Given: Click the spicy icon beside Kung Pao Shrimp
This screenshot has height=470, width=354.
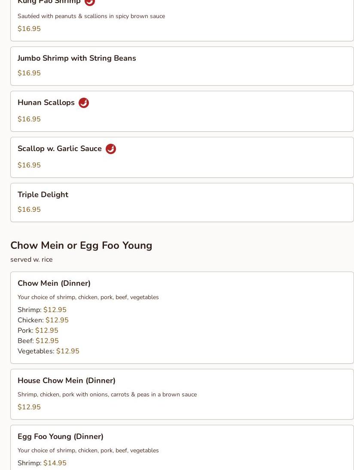Looking at the screenshot, I should 90,2.
